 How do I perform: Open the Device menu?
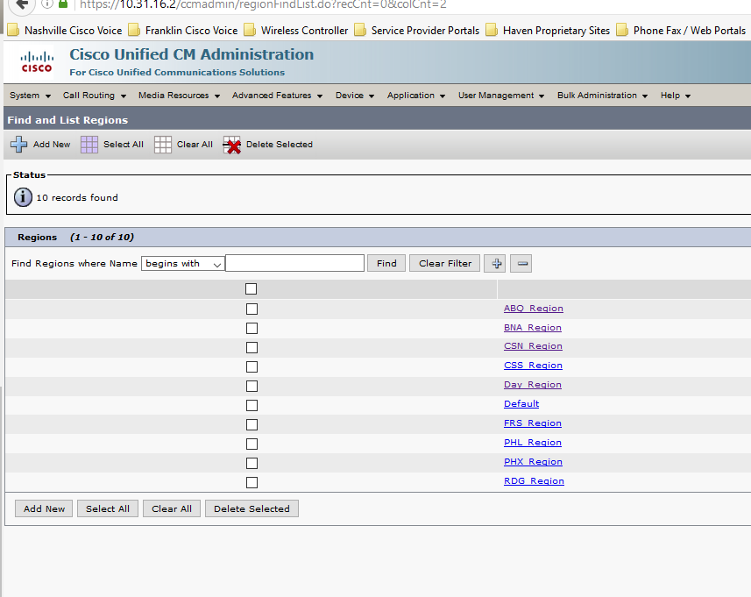354,96
